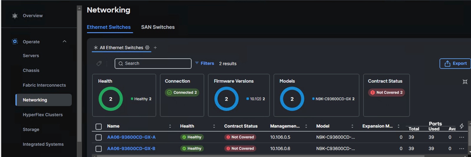The image size is (471, 157).
Task: Click sidebar scrollbar up arrow
Action: (x=79, y=8)
